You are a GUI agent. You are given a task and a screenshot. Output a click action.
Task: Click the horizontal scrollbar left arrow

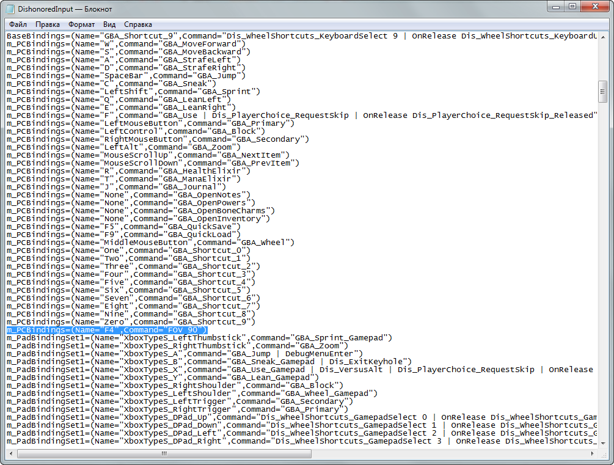pyautogui.click(x=11, y=453)
